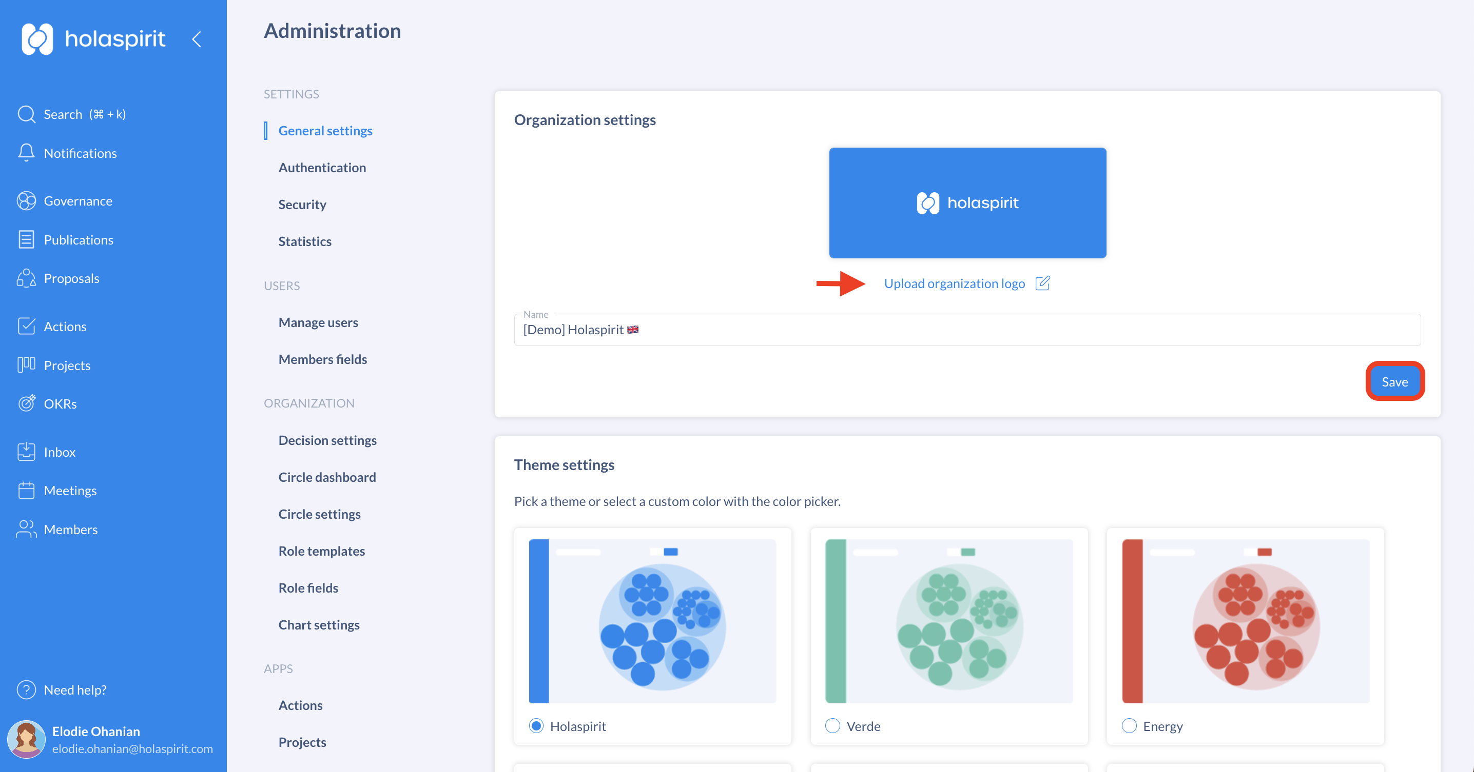1474x772 pixels.
Task: Click the Publications label in sidebar
Action: (x=79, y=240)
